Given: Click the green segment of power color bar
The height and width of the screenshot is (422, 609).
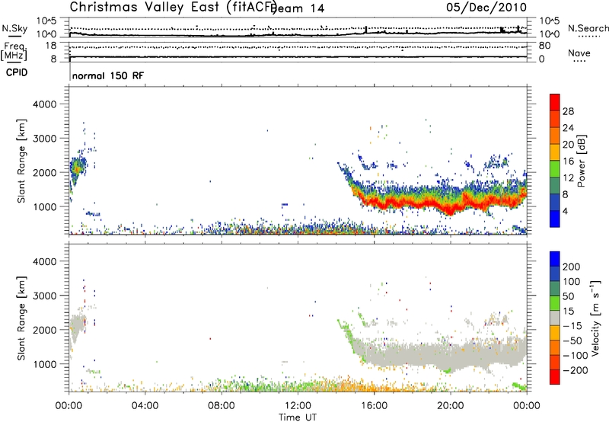Looking at the screenshot, I should (x=555, y=168).
